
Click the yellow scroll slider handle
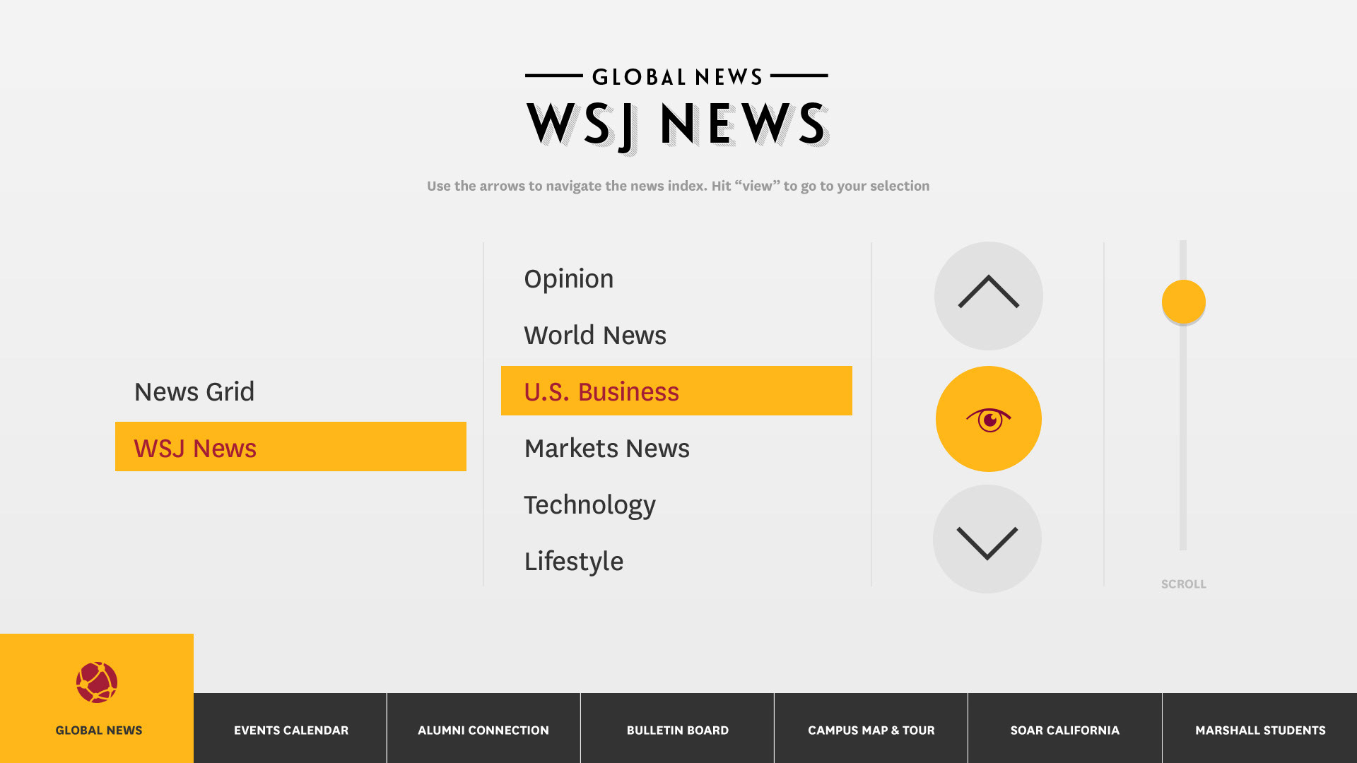[x=1183, y=302]
